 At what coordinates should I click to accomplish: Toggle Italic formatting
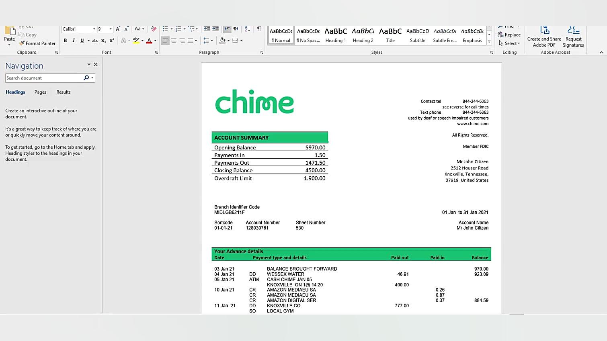(74, 41)
